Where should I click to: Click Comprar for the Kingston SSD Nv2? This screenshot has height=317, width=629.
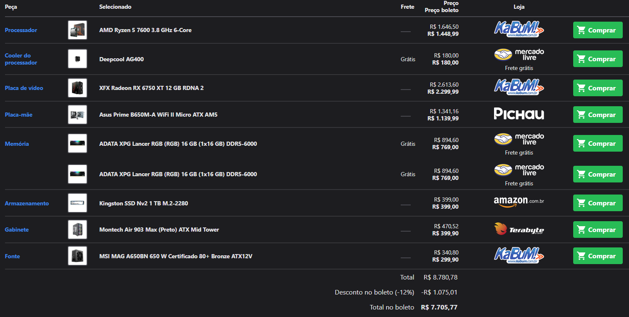pyautogui.click(x=598, y=203)
